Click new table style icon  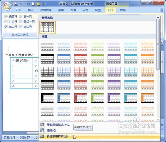[42, 136]
